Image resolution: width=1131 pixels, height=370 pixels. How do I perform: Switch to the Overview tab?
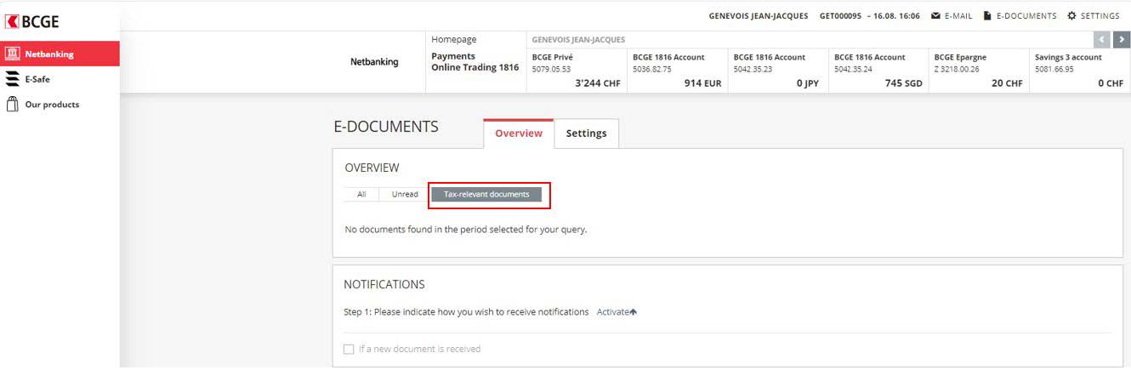[x=519, y=134]
